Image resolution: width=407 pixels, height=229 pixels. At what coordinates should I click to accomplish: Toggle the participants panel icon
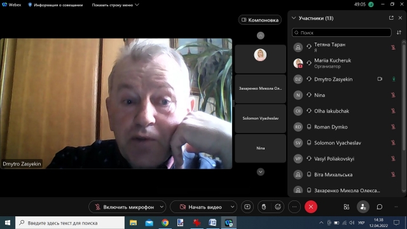coord(363,207)
